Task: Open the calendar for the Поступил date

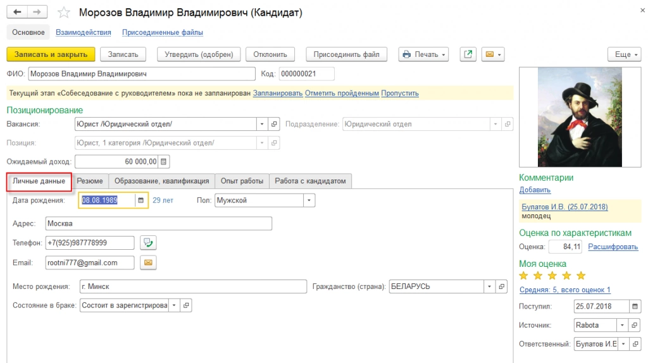Action: point(635,306)
